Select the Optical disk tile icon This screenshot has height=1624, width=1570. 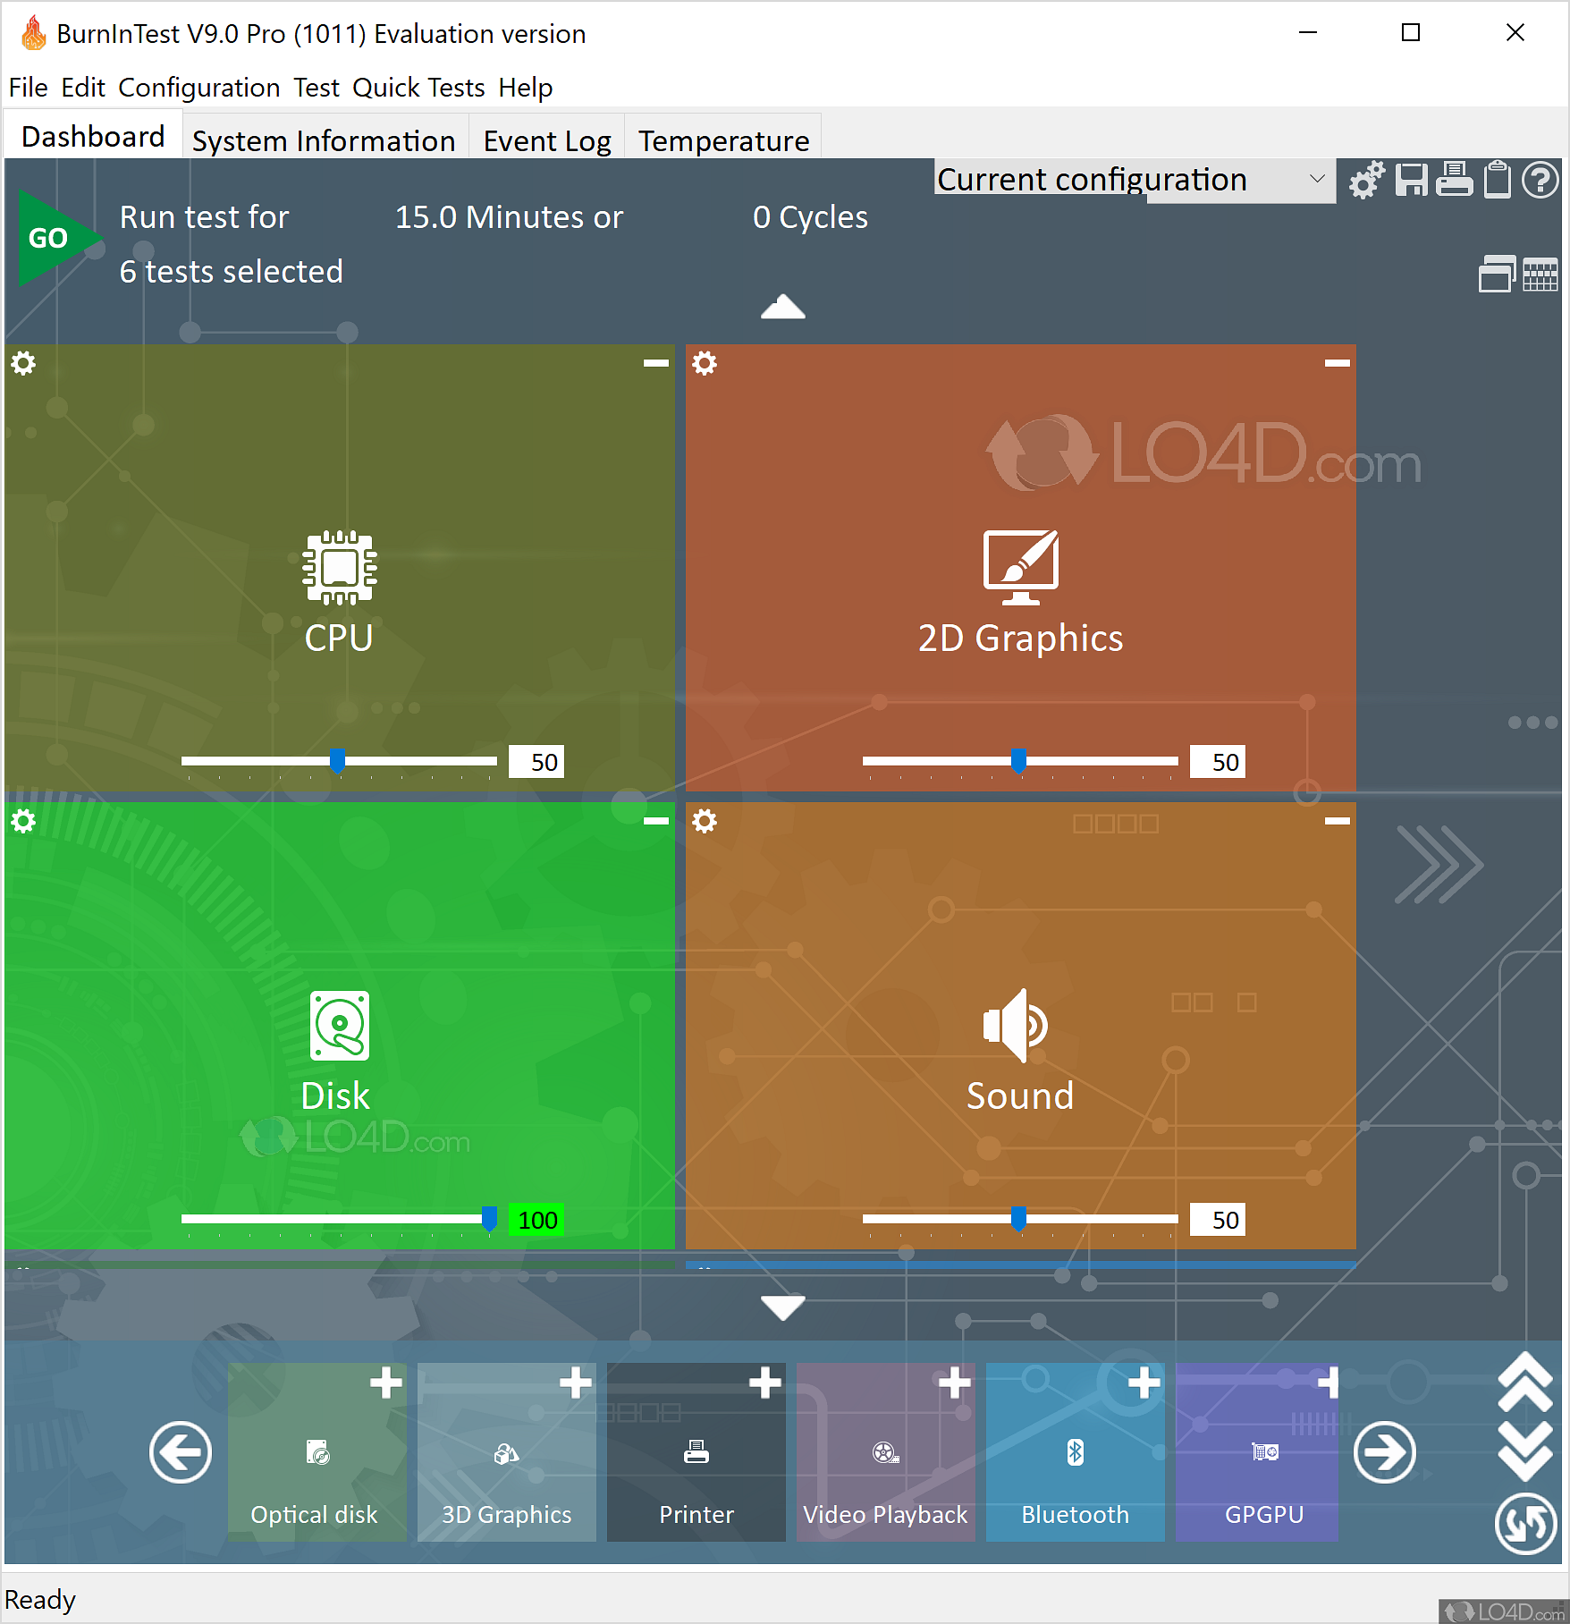(x=317, y=1452)
